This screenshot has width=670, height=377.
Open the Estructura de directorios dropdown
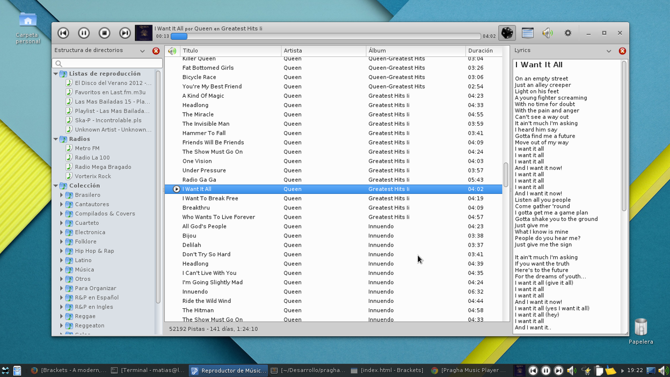(x=142, y=51)
